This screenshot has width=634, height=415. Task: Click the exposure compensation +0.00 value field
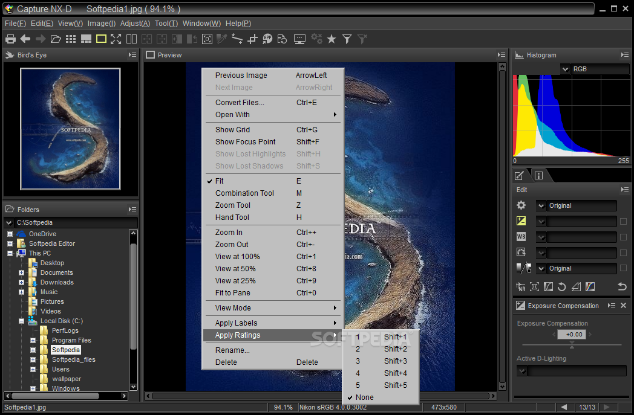572,334
